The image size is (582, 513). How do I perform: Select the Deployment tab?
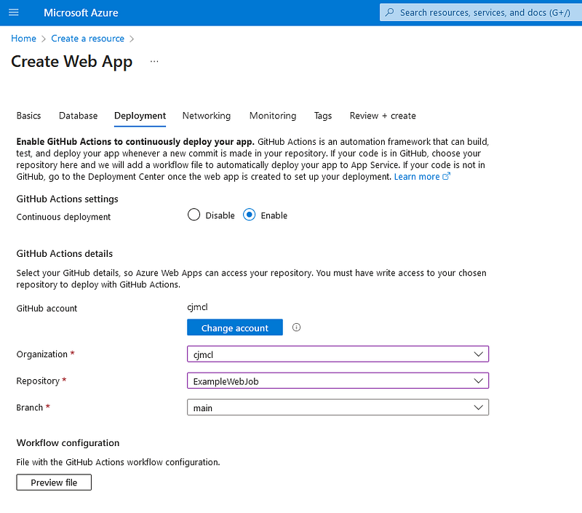(x=140, y=116)
